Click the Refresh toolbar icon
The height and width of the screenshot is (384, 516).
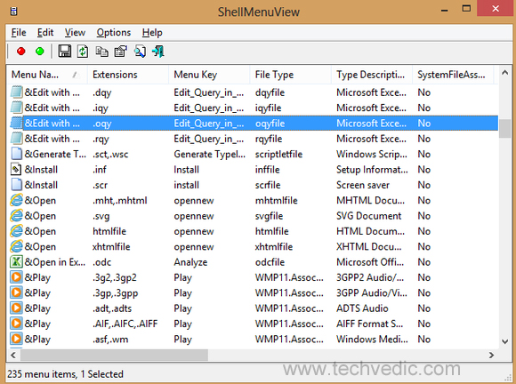[83, 52]
